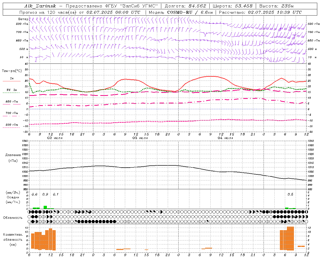Image resolution: width=321 pixels, height=257 pixels.
Task: Select the 'ЗапСиб УГМС' provider text
Action: pyautogui.click(x=139, y=6)
